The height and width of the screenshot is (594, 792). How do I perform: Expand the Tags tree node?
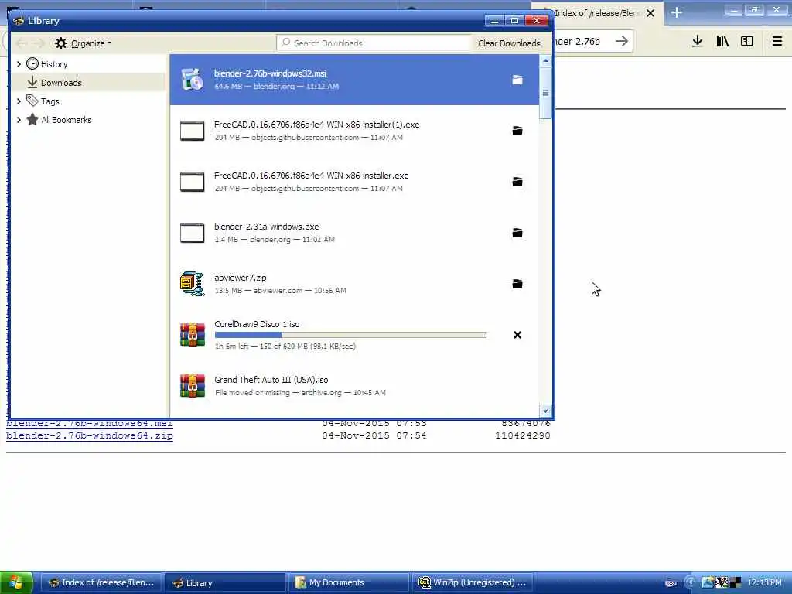tap(19, 101)
